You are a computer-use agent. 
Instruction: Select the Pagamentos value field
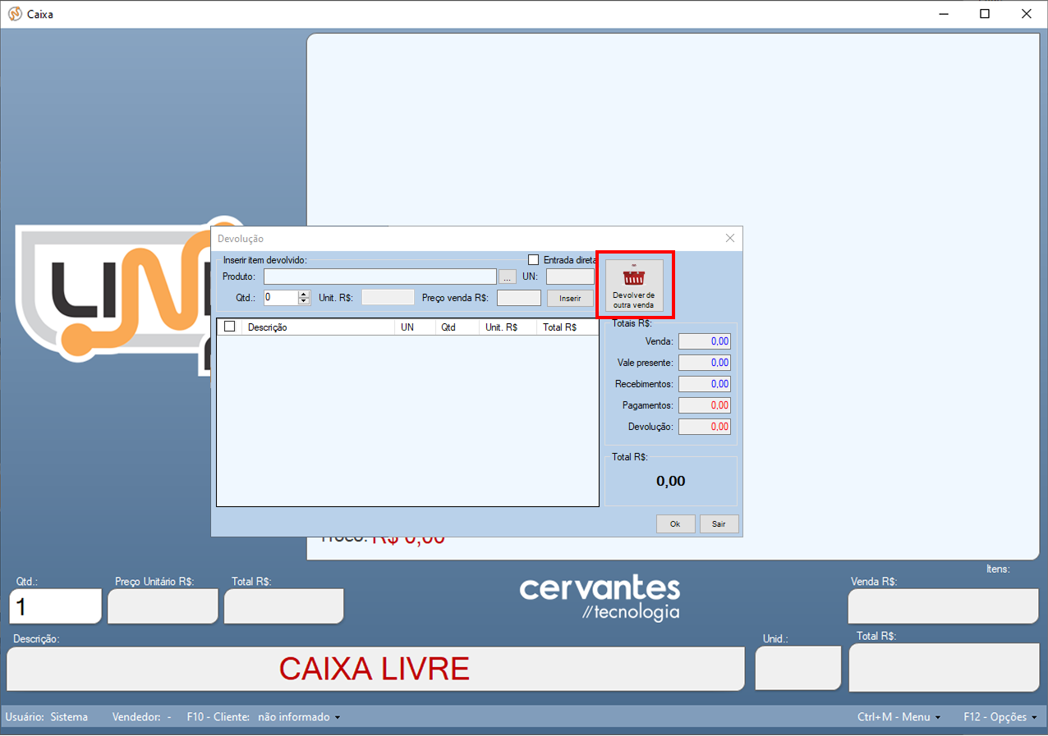click(x=705, y=405)
